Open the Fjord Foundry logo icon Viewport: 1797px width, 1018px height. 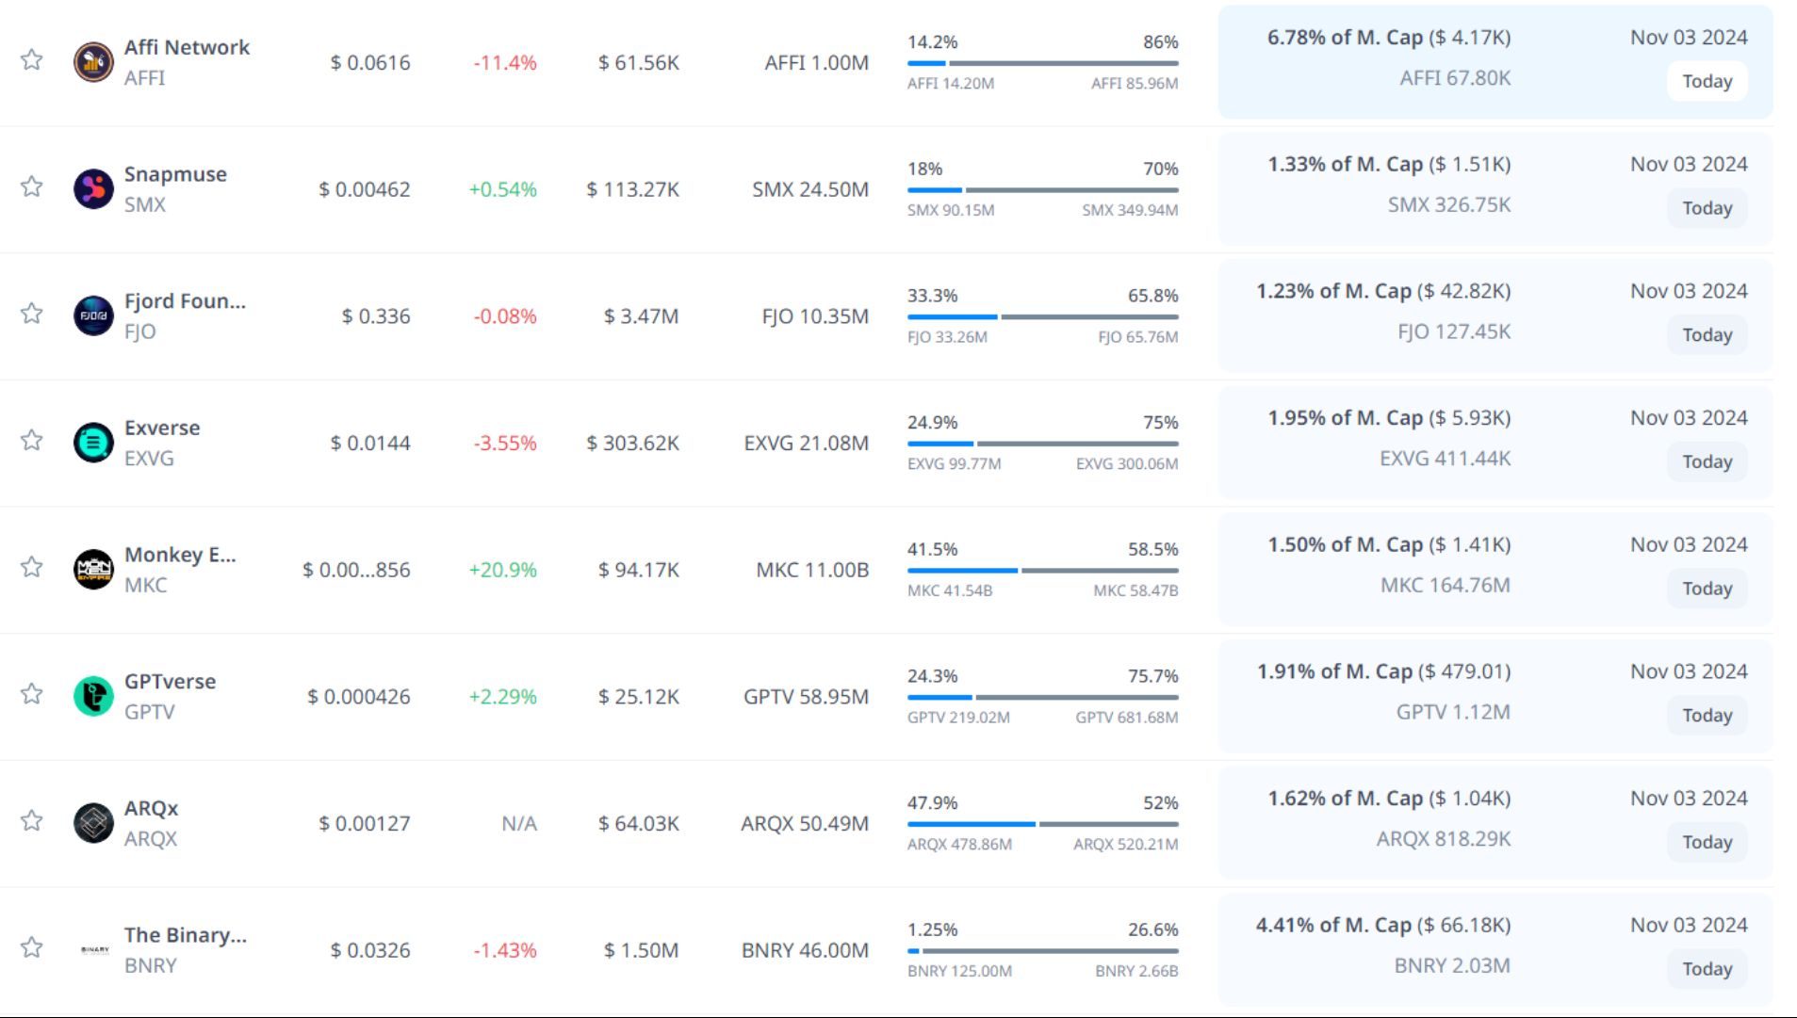coord(93,315)
